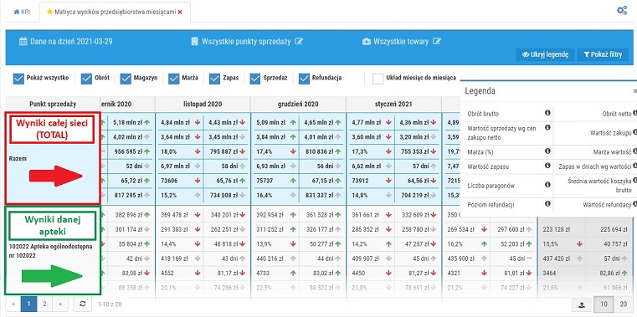
Task: Switch to the KPI tab
Action: click(x=22, y=13)
